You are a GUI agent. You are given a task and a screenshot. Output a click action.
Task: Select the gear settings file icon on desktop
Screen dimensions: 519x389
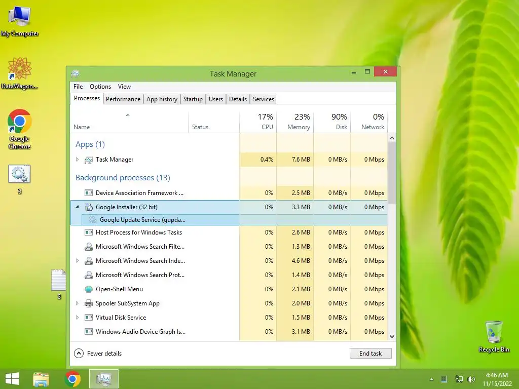tap(20, 180)
